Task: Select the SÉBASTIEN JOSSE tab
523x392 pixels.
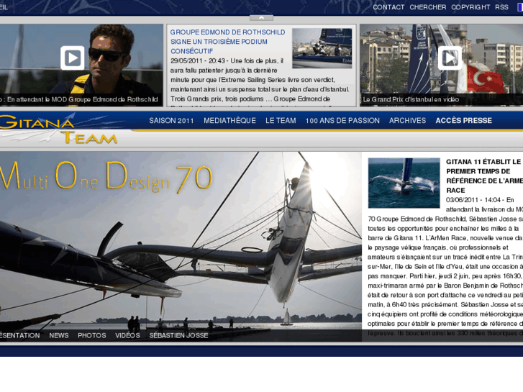Action: pyautogui.click(x=178, y=335)
